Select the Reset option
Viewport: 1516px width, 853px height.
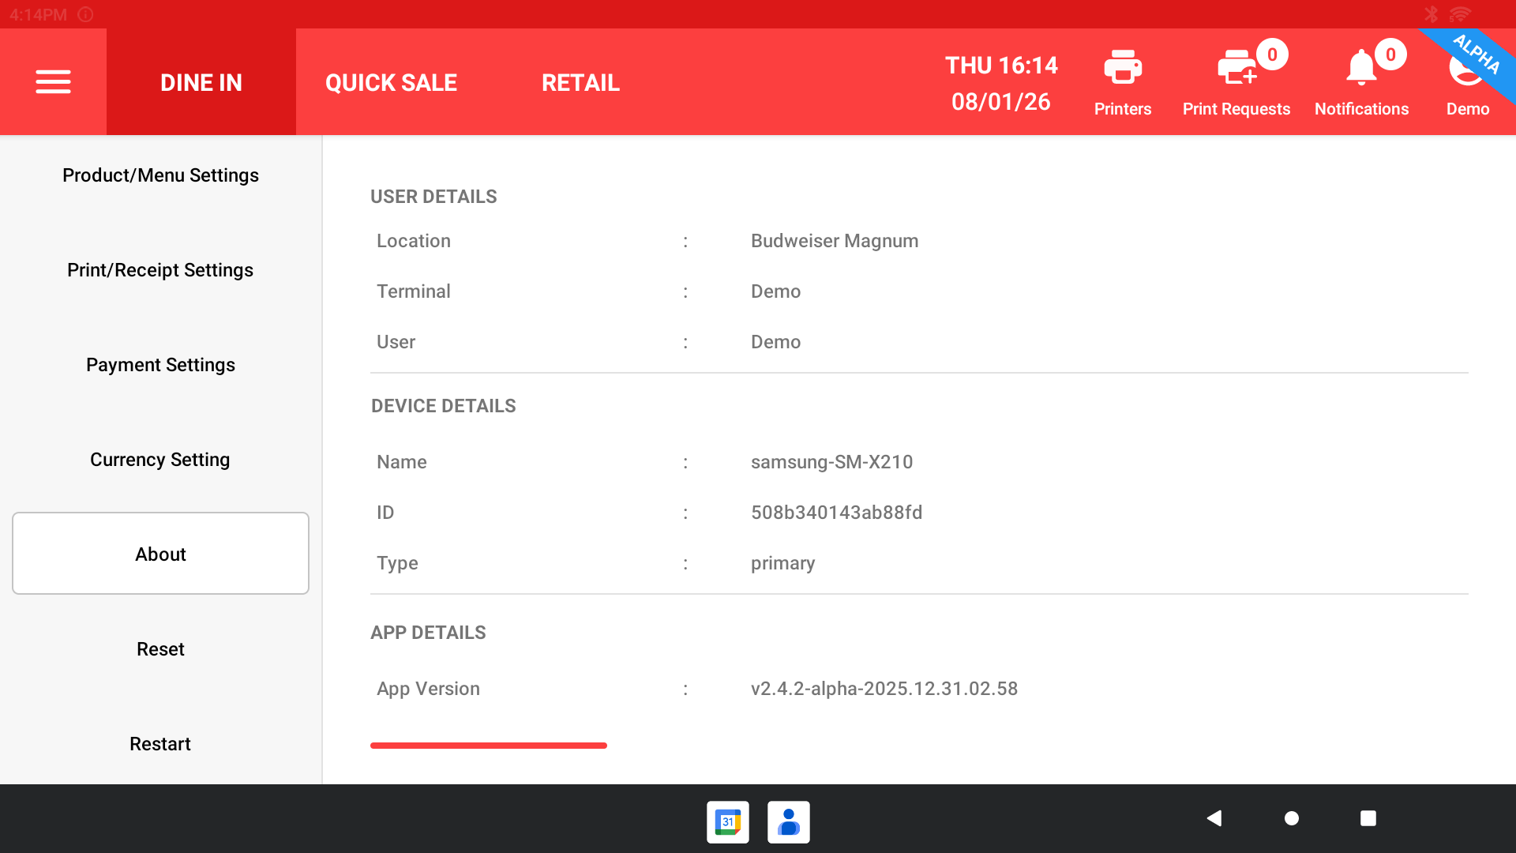coord(160,649)
